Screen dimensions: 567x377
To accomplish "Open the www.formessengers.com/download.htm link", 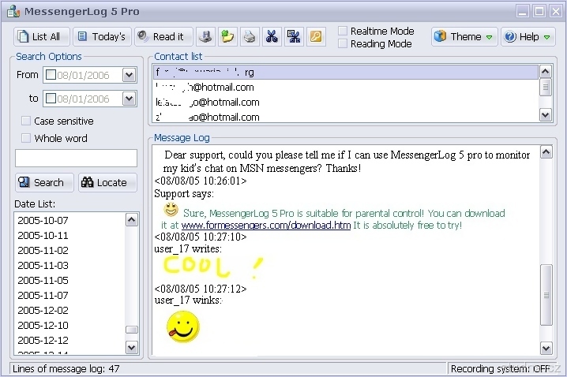I will [266, 226].
